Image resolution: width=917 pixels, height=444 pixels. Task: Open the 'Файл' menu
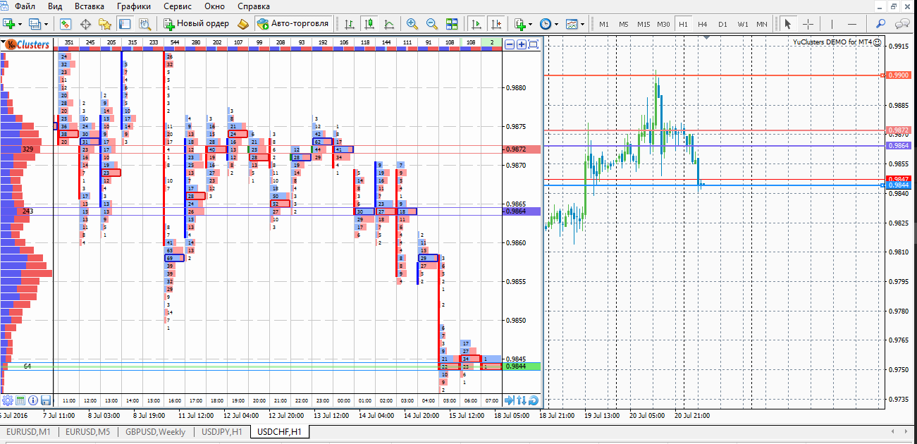[x=25, y=6]
